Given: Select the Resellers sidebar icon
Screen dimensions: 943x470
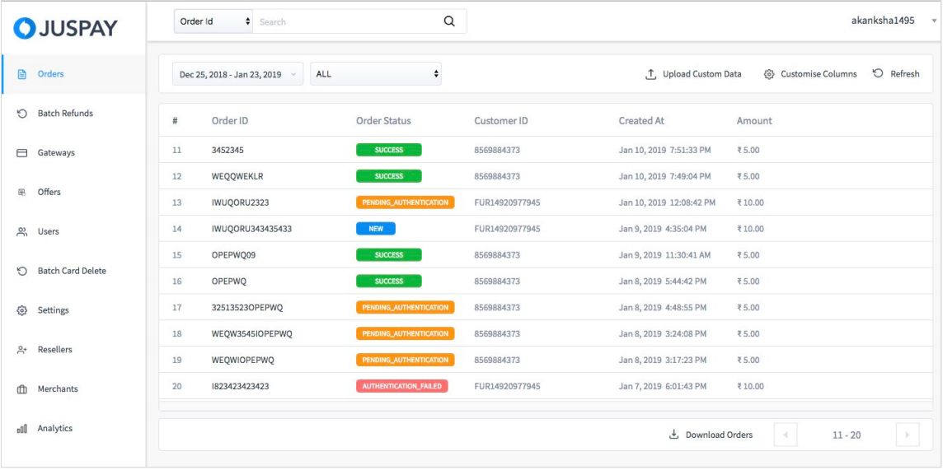Looking at the screenshot, I should point(21,349).
